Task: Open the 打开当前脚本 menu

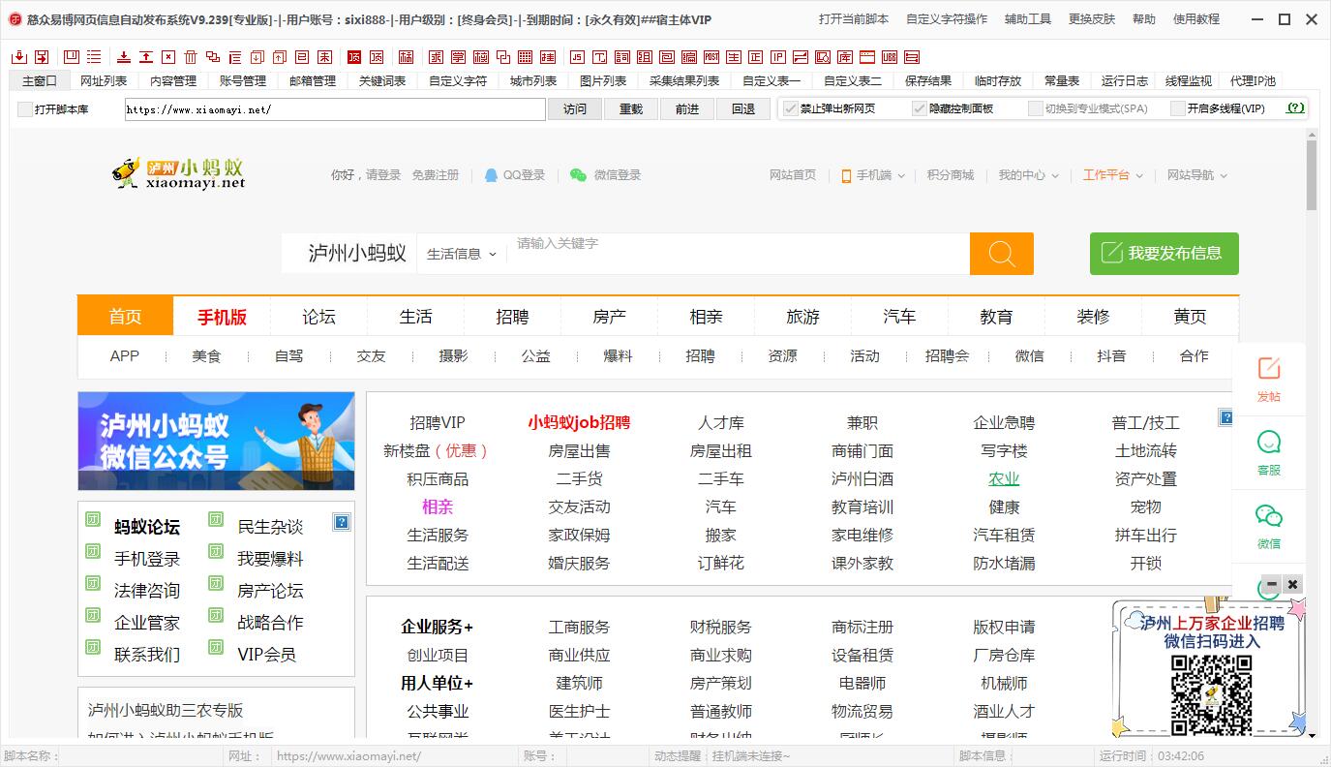Action: 854,18
